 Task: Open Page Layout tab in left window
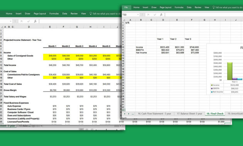[40, 13]
